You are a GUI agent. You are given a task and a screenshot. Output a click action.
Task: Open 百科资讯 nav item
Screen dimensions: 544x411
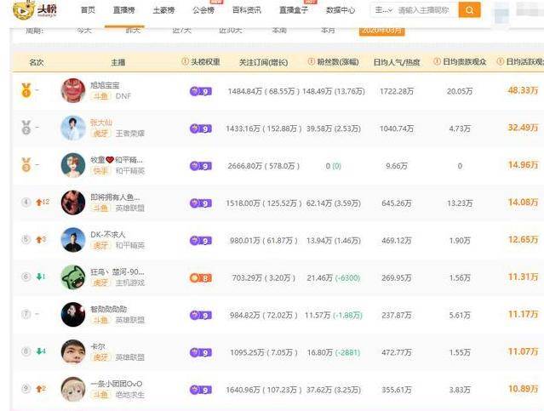[x=247, y=10]
